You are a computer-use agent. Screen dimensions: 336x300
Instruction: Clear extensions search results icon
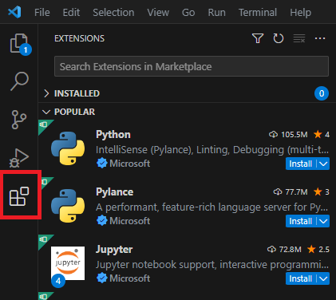(299, 38)
